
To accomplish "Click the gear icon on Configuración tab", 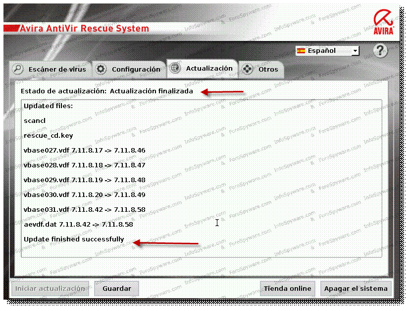I will [x=101, y=69].
